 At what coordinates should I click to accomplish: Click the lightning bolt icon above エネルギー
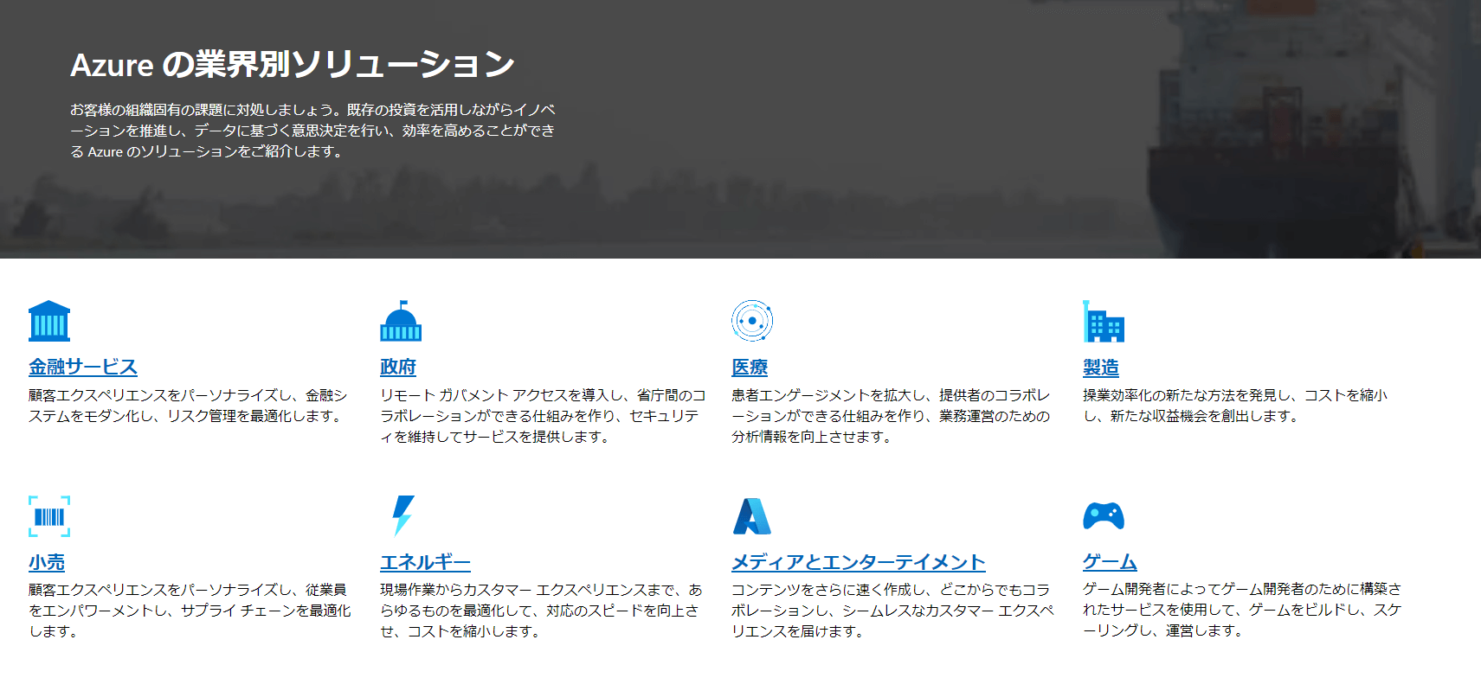tap(403, 516)
